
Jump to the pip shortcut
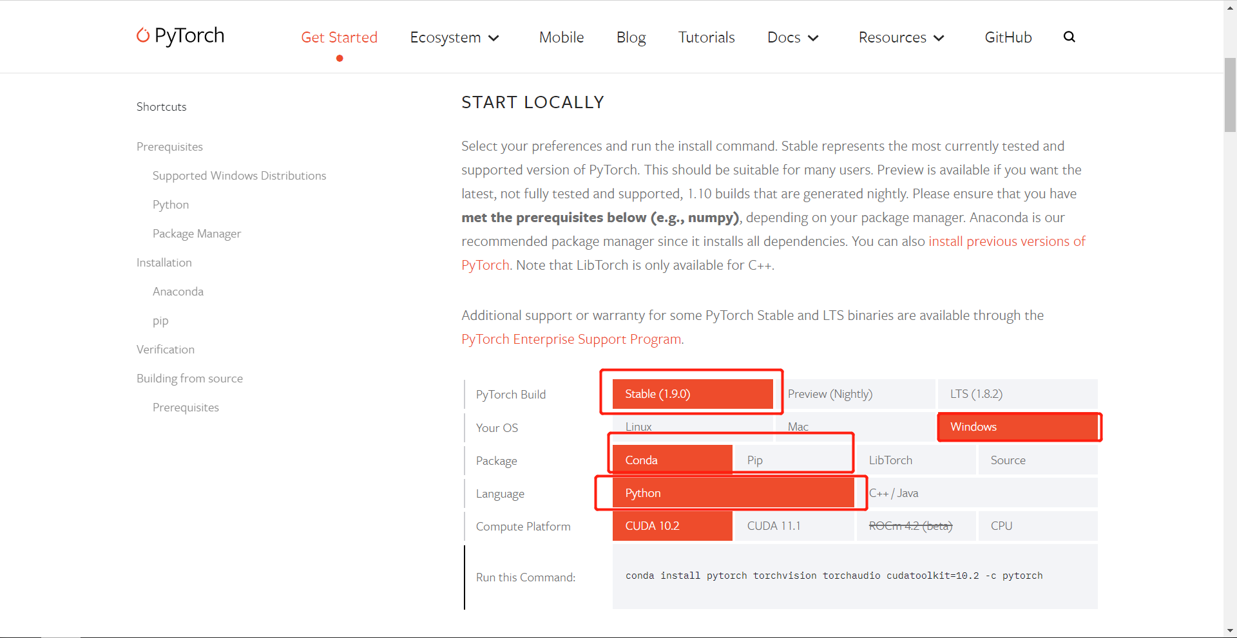tap(160, 321)
